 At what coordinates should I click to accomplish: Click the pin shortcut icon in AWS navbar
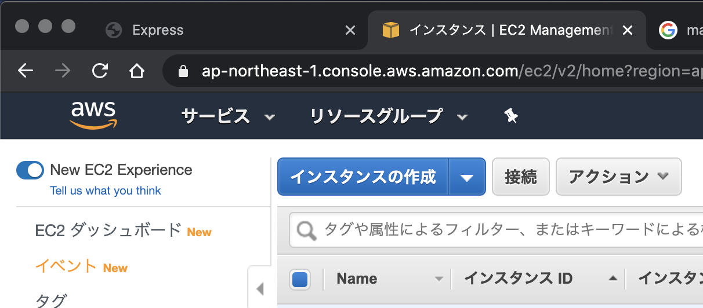click(x=510, y=116)
